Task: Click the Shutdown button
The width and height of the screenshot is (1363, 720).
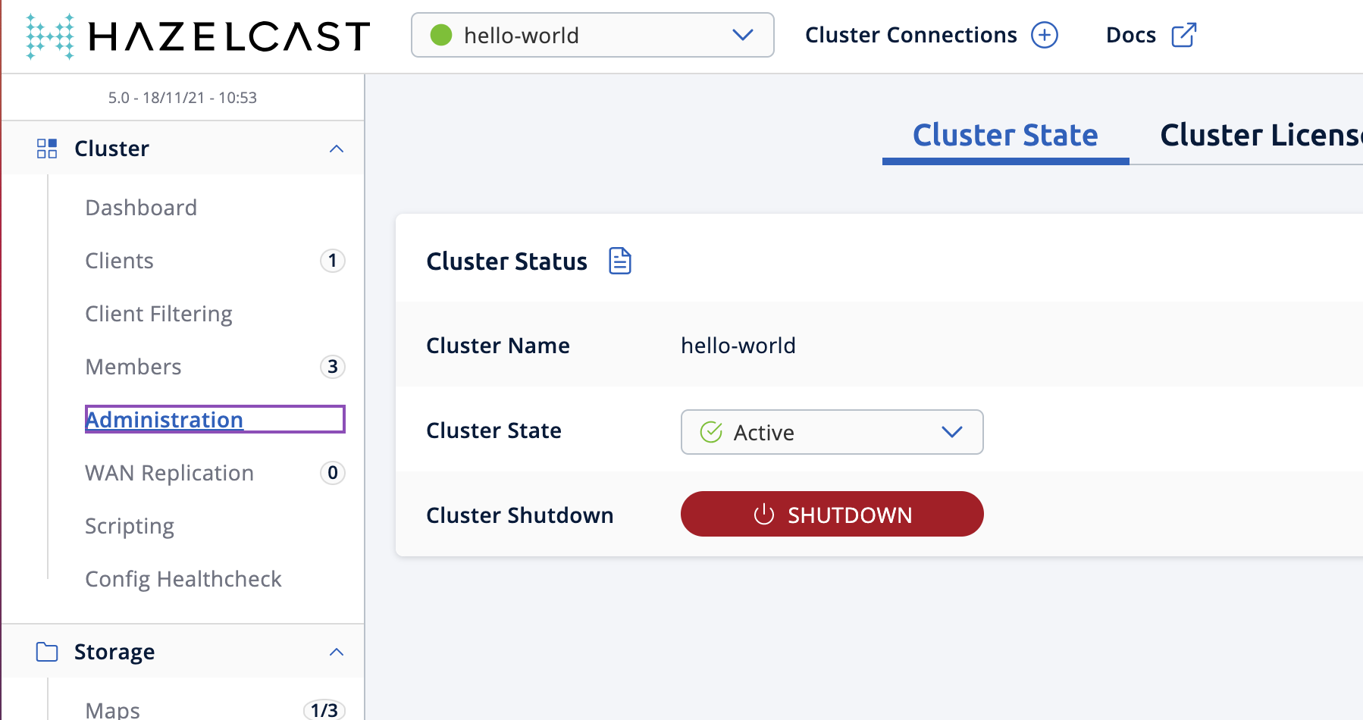Action: coord(832,514)
